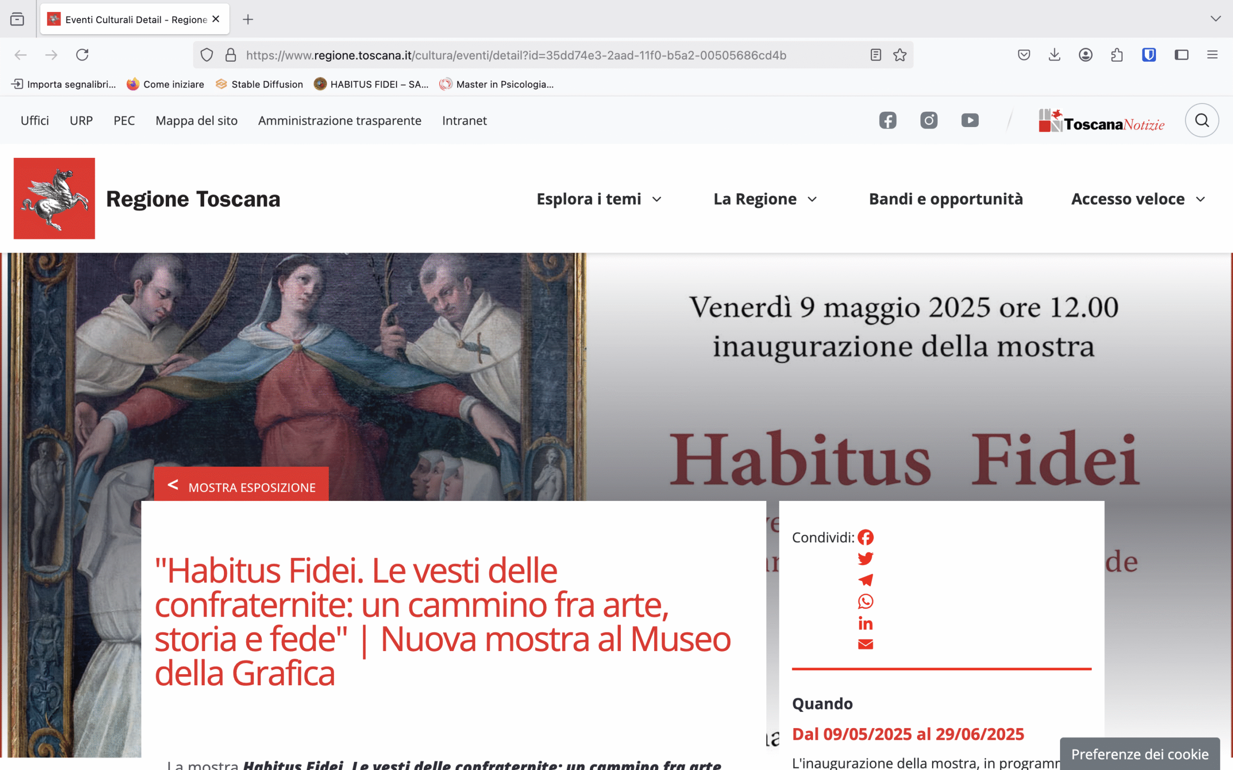
Task: Share event via WhatsApp icon
Action: (865, 602)
